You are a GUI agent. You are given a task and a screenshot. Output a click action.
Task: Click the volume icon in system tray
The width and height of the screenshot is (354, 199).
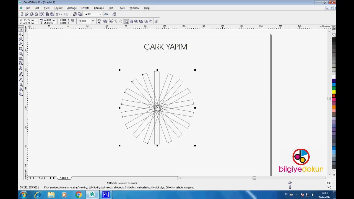pos(313,195)
